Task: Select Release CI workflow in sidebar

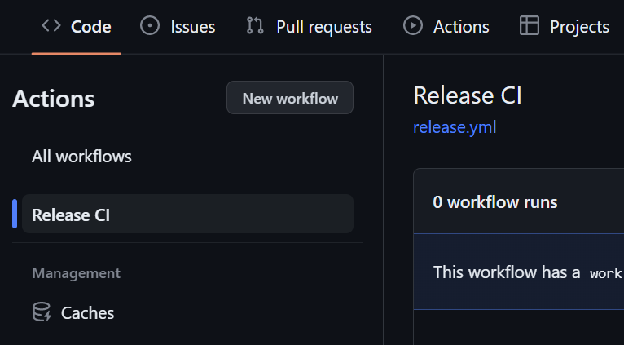Action: pos(188,214)
